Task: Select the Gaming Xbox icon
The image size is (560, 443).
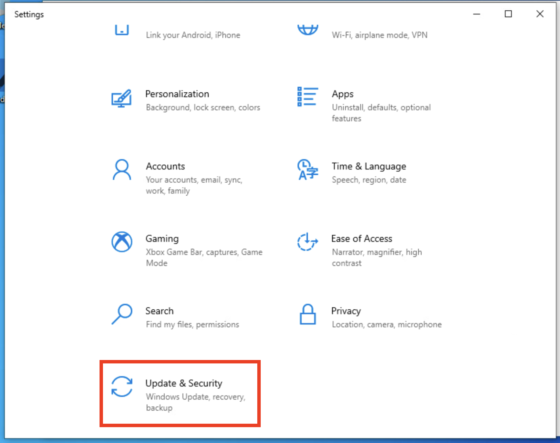Action: click(121, 242)
